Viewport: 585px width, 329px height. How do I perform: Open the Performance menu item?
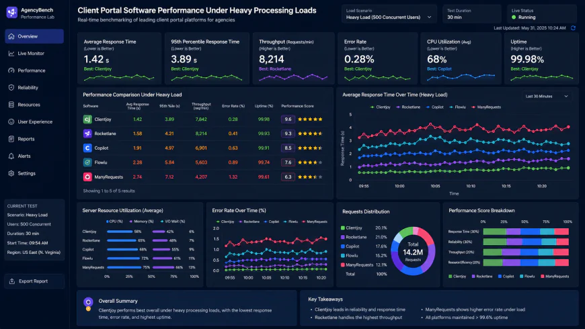pyautogui.click(x=34, y=70)
